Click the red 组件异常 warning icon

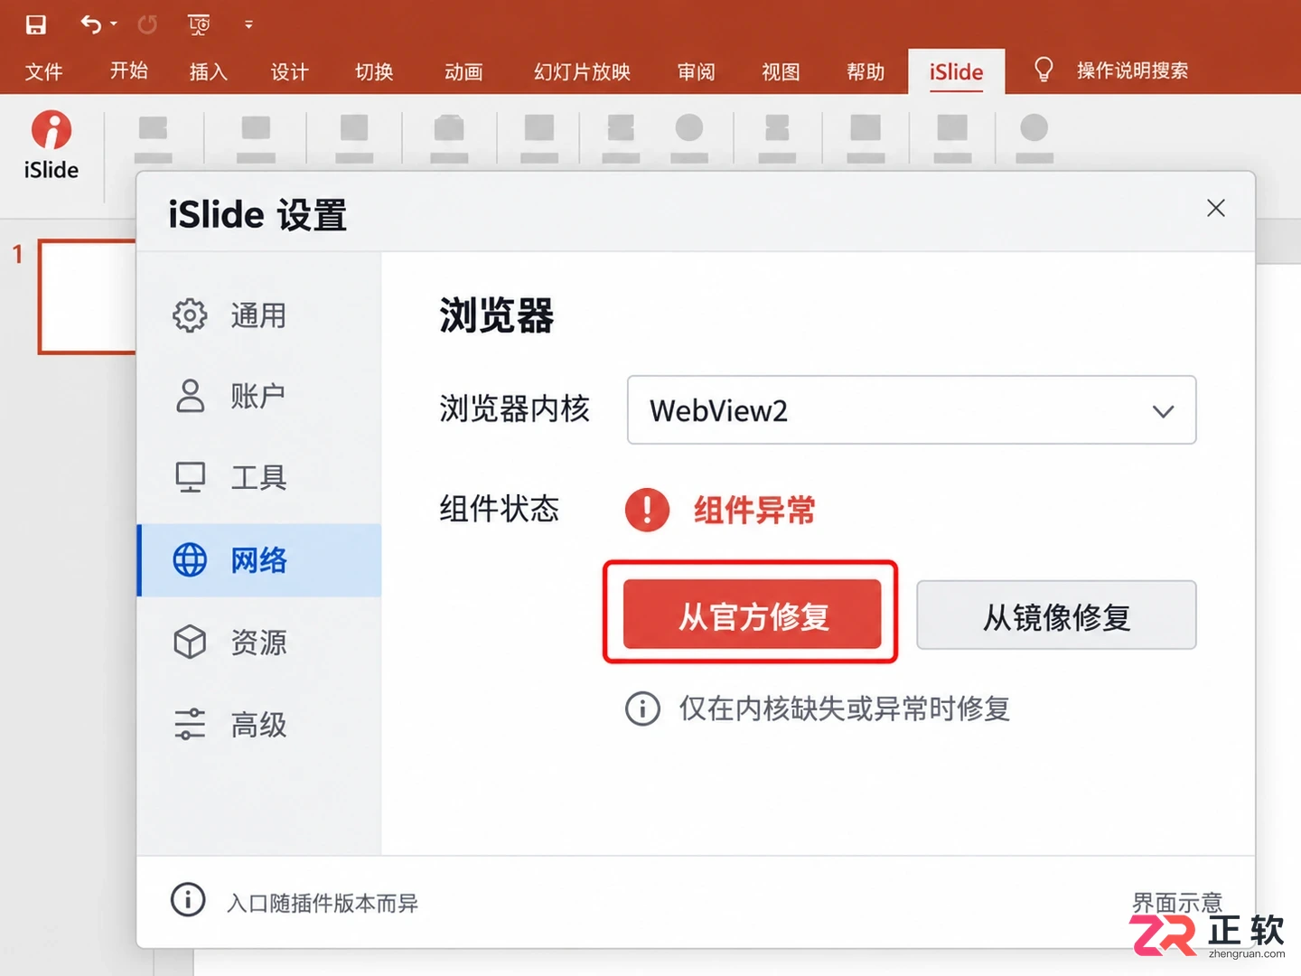tap(647, 510)
